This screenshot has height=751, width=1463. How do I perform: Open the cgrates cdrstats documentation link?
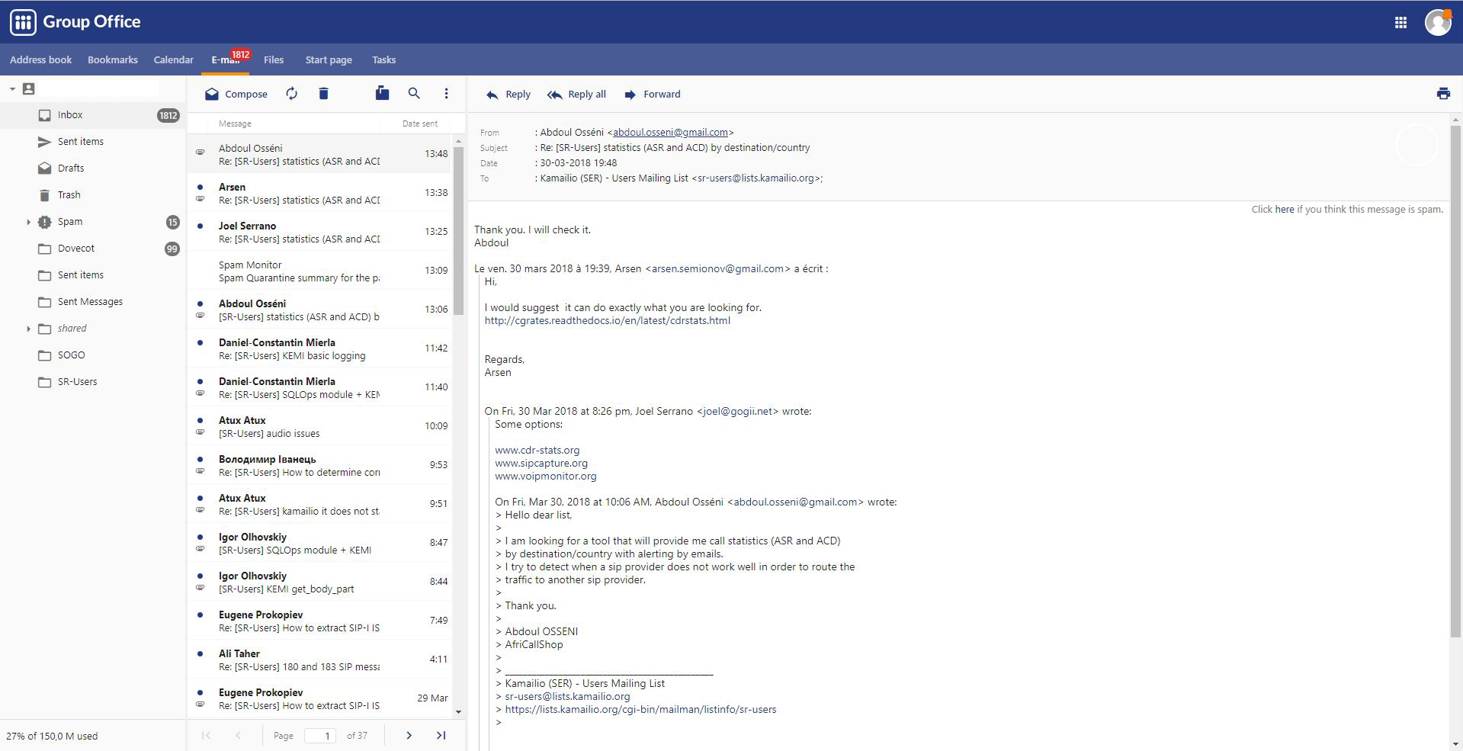click(608, 321)
